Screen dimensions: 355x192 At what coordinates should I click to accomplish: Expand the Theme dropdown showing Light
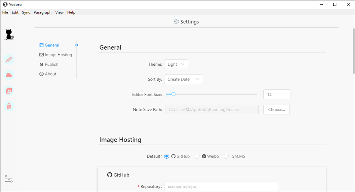176,64
